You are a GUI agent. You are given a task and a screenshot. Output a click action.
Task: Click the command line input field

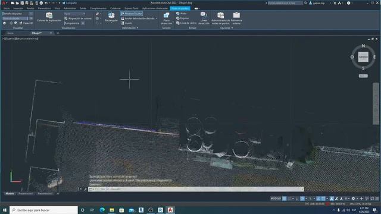click(196, 189)
